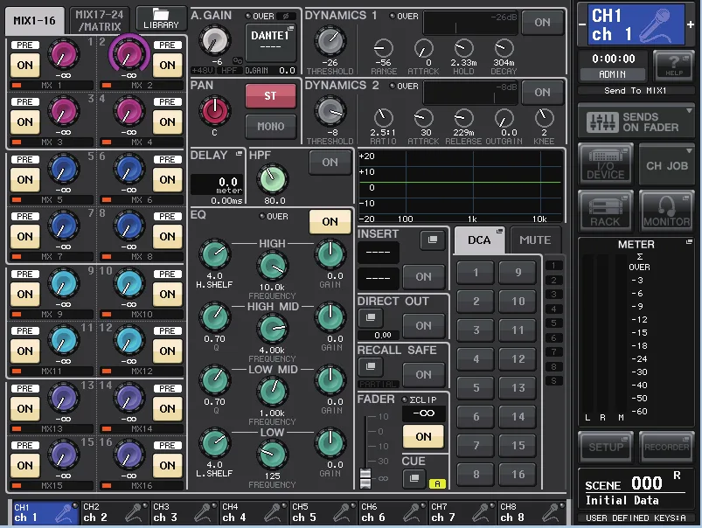This screenshot has width=702, height=528.
Task: Toggle the MX 1 send ON button
Action: [25, 65]
